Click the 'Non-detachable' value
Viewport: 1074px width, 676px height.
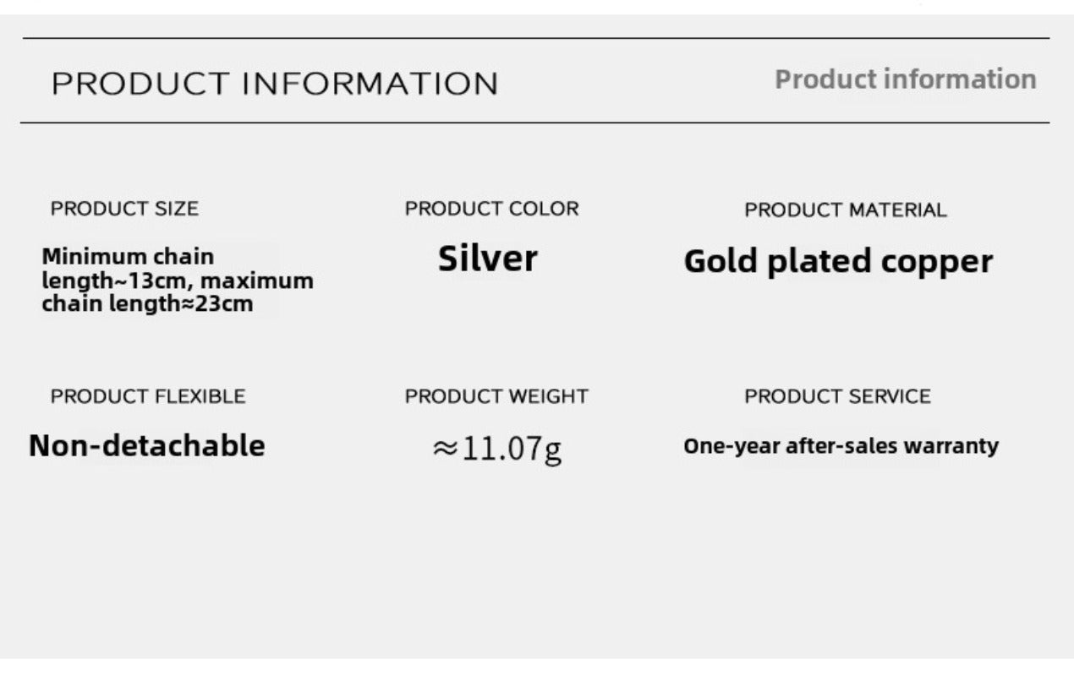click(x=146, y=445)
